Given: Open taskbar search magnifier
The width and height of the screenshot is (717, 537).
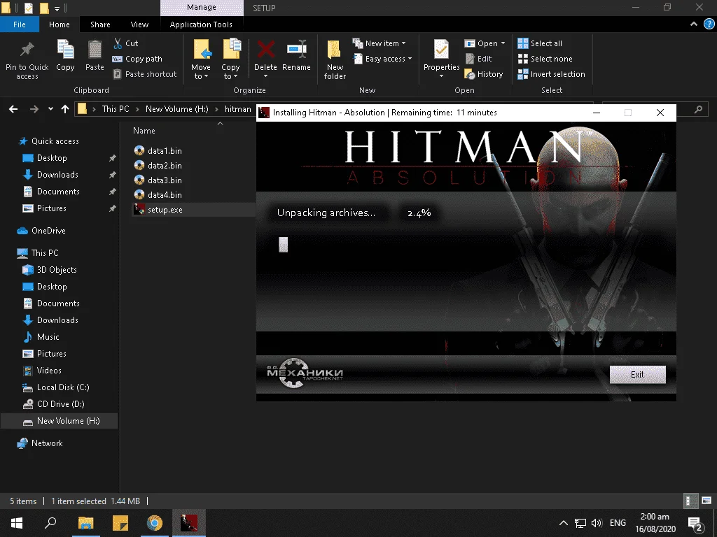Looking at the screenshot, I should 50,523.
